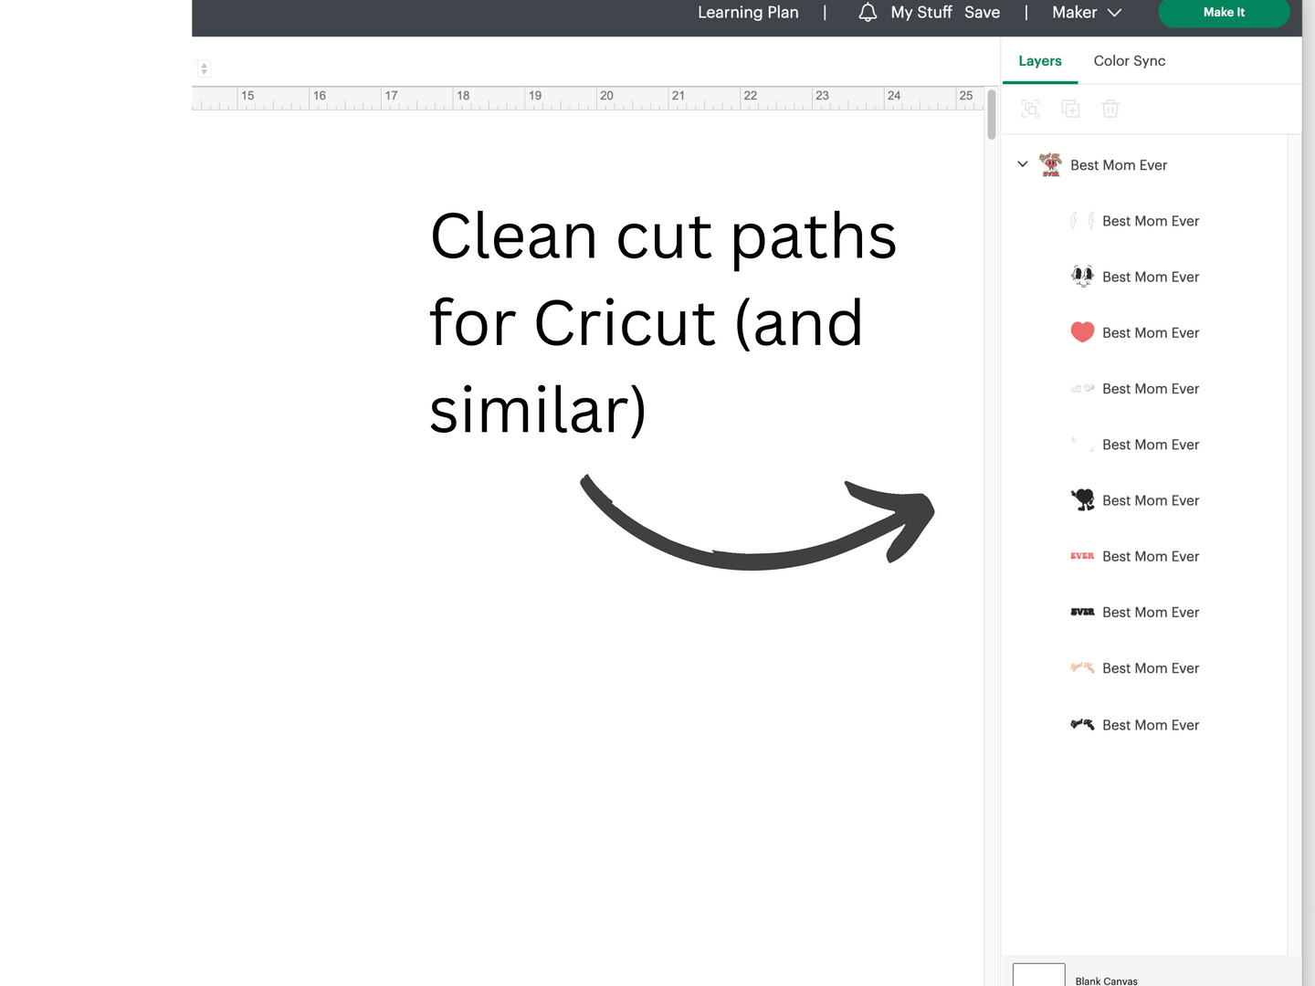Open the Layers tab

pyautogui.click(x=1039, y=61)
